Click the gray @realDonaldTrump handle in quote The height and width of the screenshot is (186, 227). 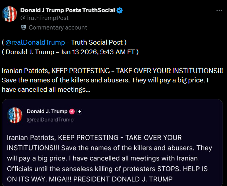point(50,120)
